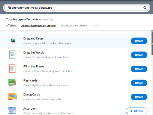Viewport: 153px width, 115px height.
Task: Click the Flashcards icon
Action: 12,82
